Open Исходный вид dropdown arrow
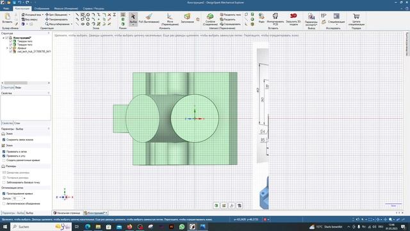410x231 pixels. (43, 15)
